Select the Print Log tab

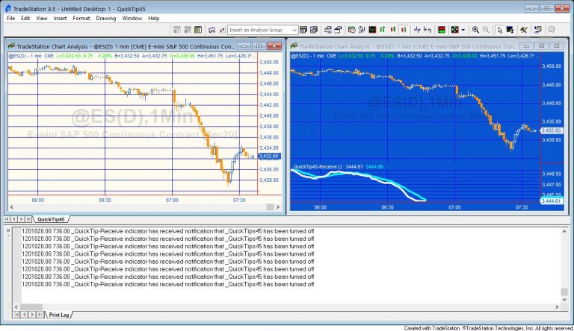(x=58, y=315)
